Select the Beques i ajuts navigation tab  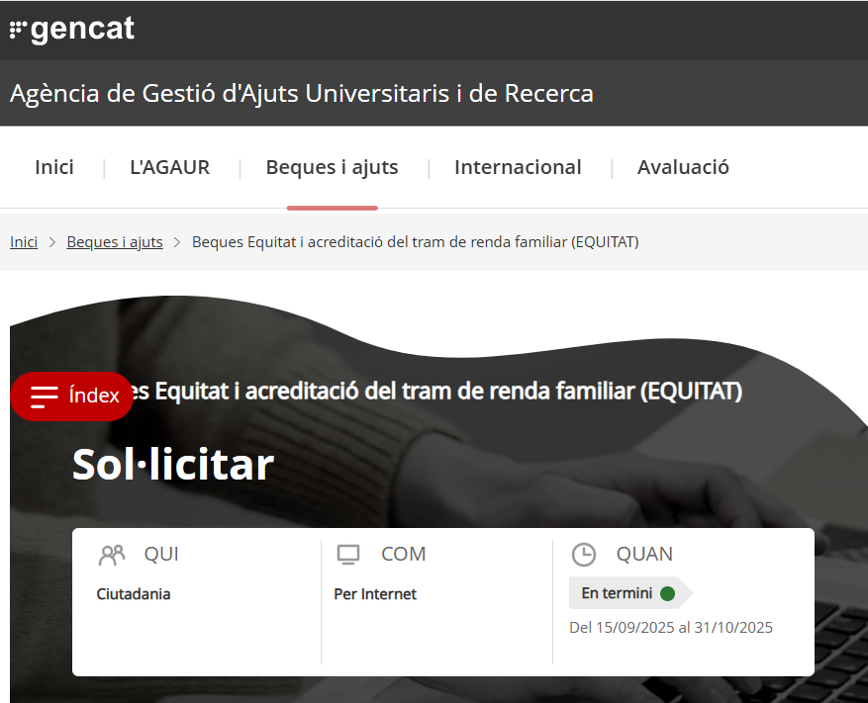tap(332, 167)
